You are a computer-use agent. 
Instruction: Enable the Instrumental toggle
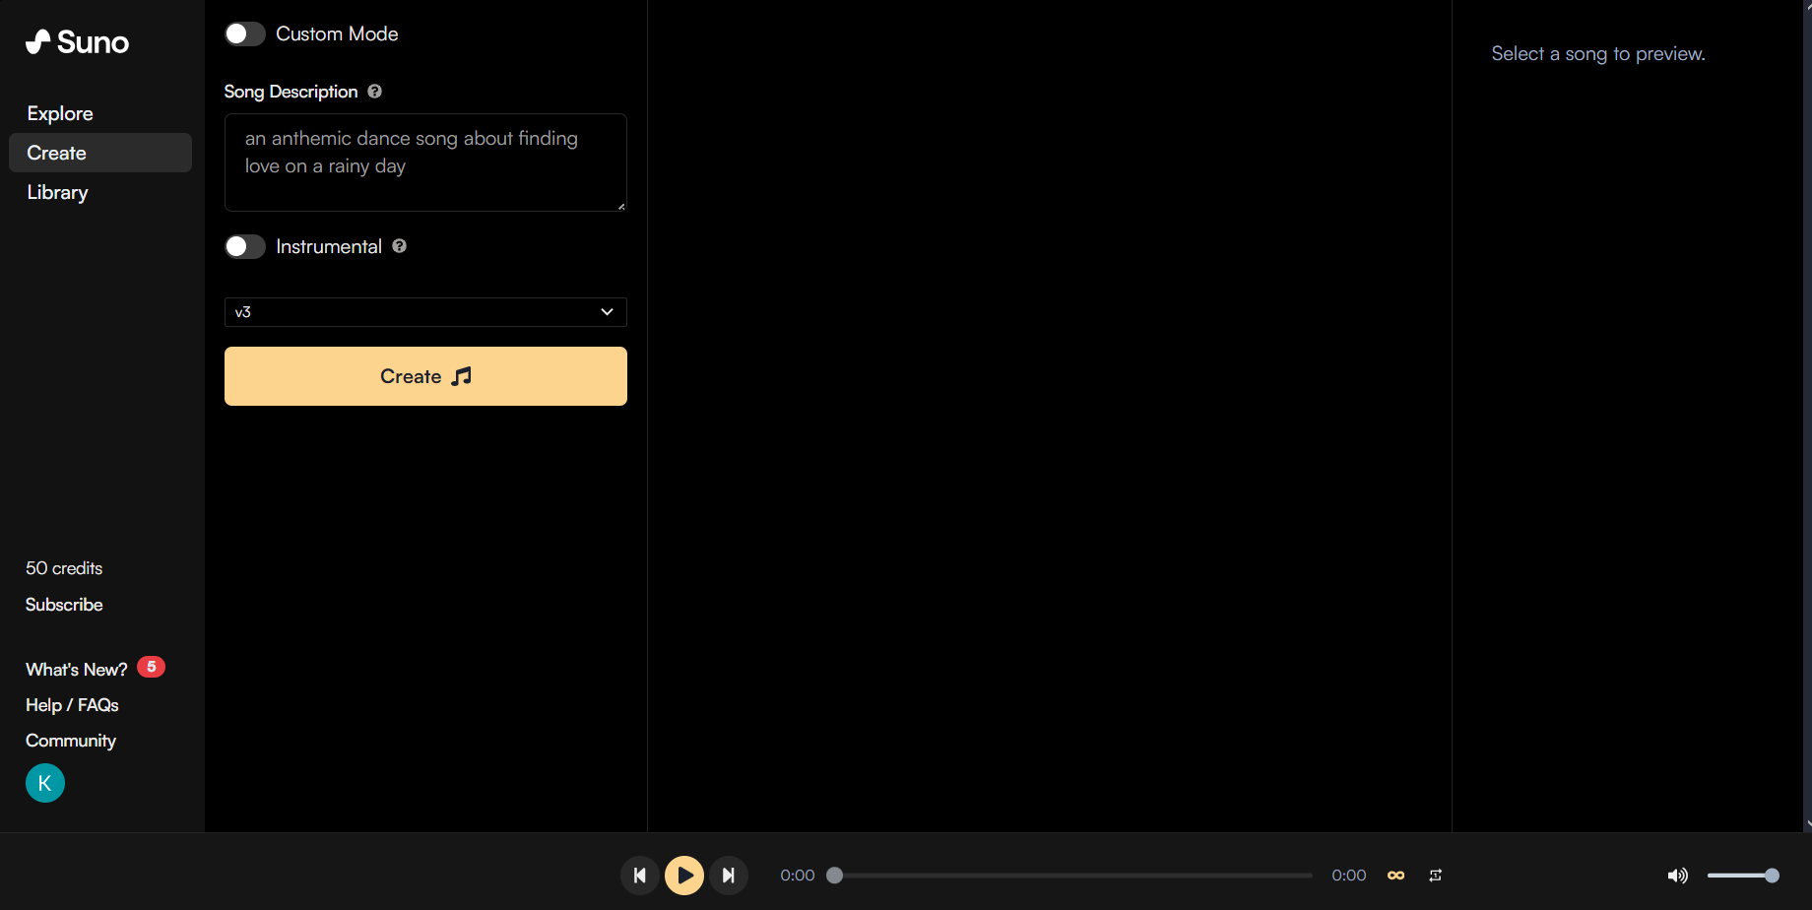point(245,246)
